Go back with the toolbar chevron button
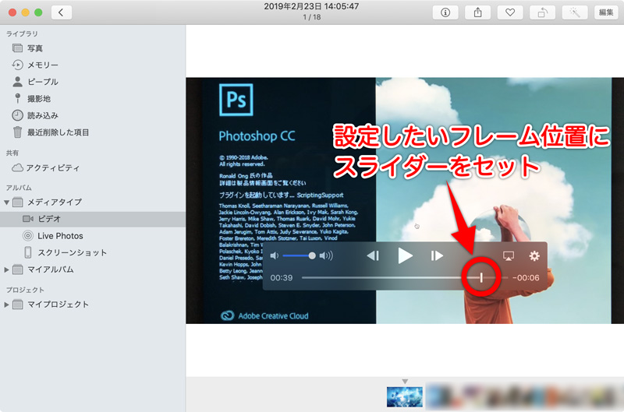The image size is (624, 412). (x=62, y=12)
